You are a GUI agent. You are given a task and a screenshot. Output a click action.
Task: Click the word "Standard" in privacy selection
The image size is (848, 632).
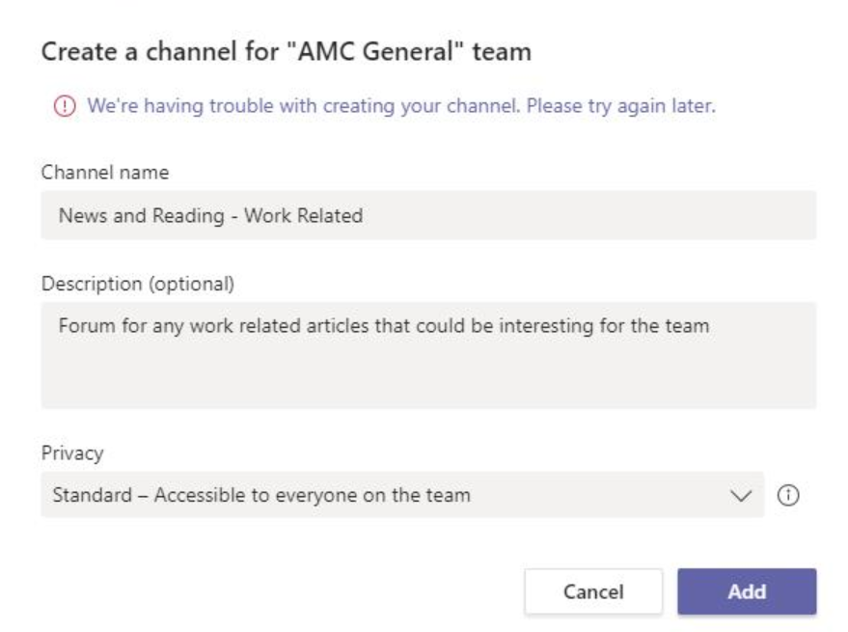pyautogui.click(x=92, y=496)
